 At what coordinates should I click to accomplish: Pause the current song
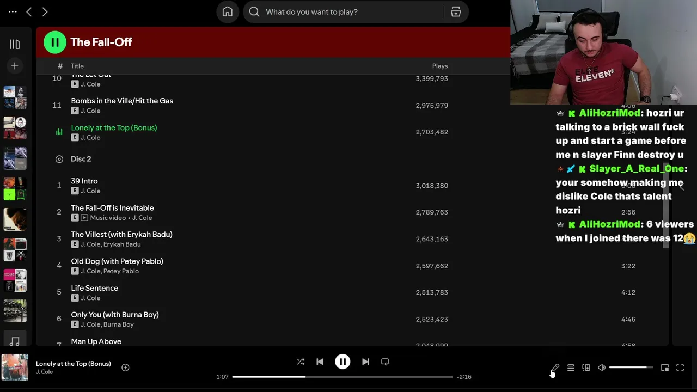(x=343, y=362)
